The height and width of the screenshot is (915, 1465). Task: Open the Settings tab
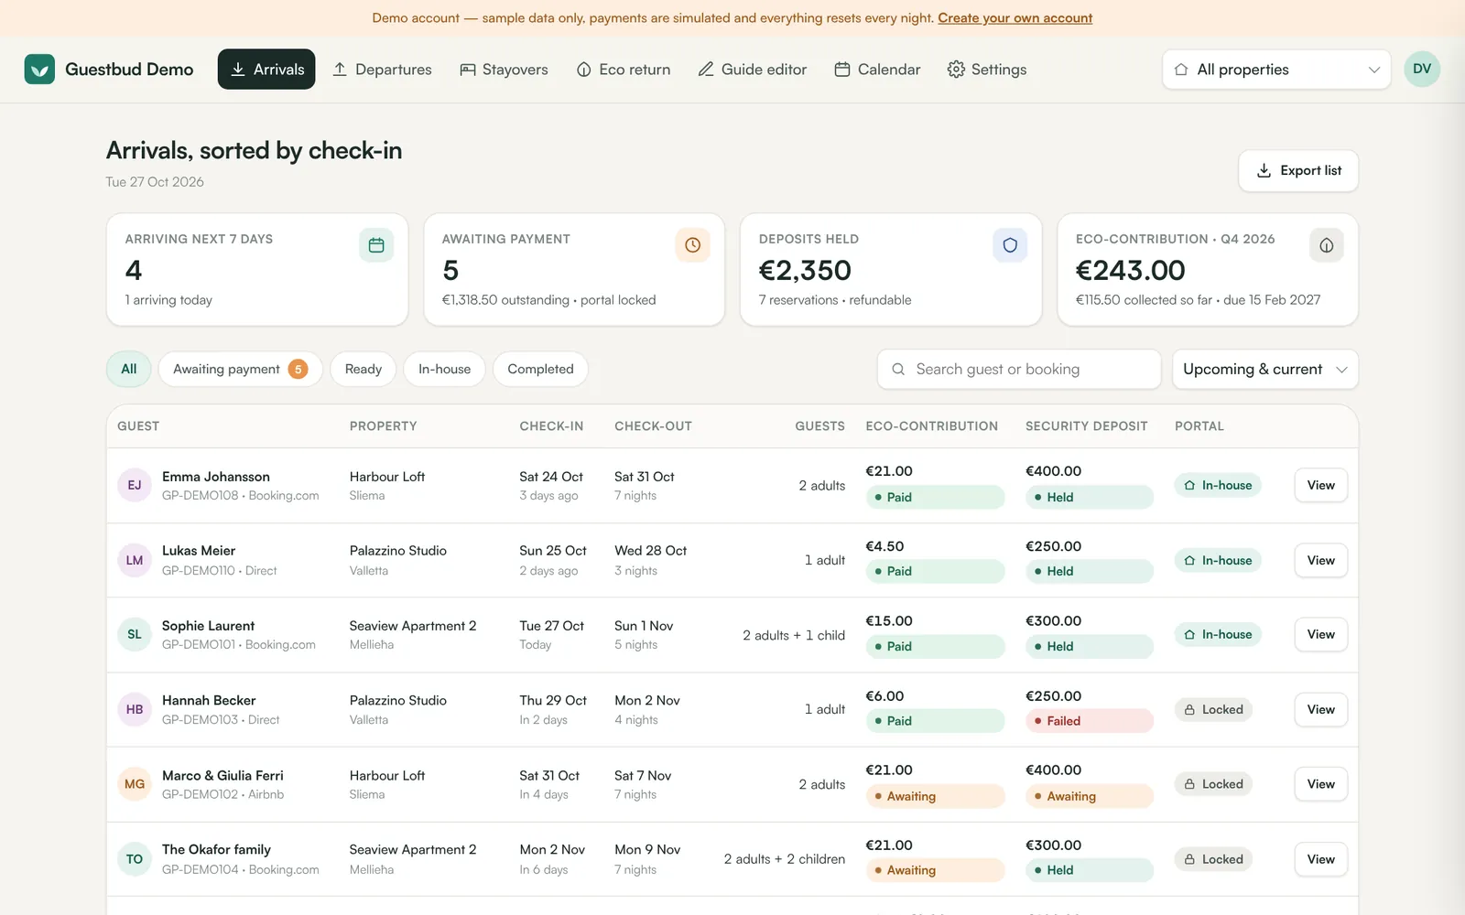click(987, 69)
